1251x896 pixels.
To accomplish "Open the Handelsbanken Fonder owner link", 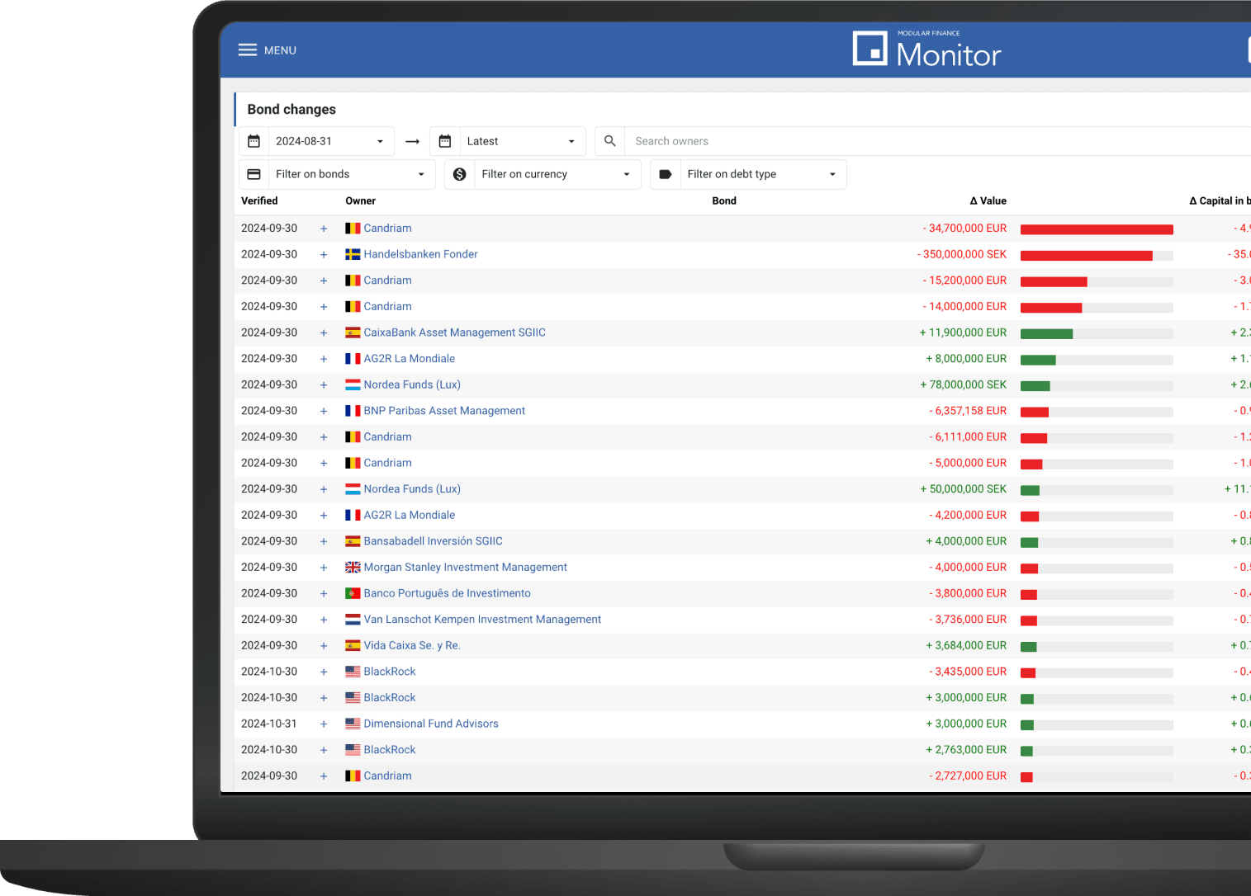I will (x=420, y=254).
